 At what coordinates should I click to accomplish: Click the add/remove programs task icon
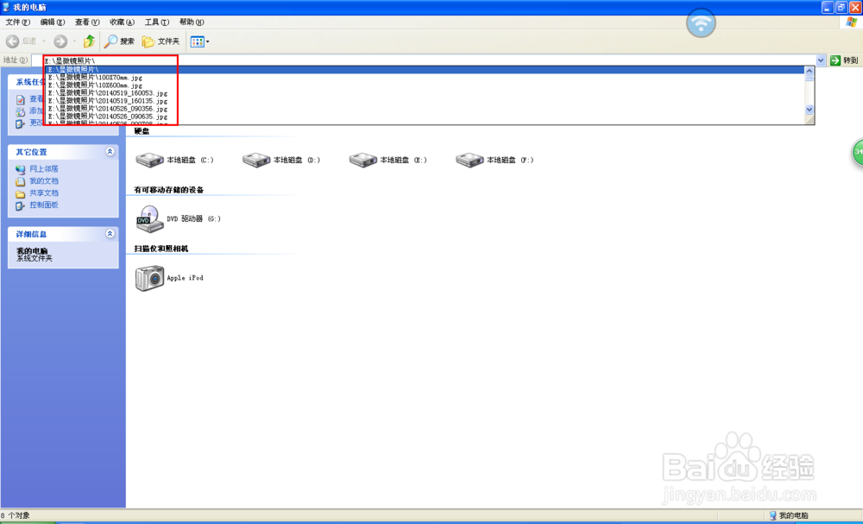pos(21,111)
